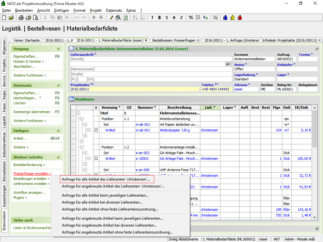This screenshot has width=323, height=242.
Task: Click the hash symbol toolbar icon
Action: pos(160,18)
